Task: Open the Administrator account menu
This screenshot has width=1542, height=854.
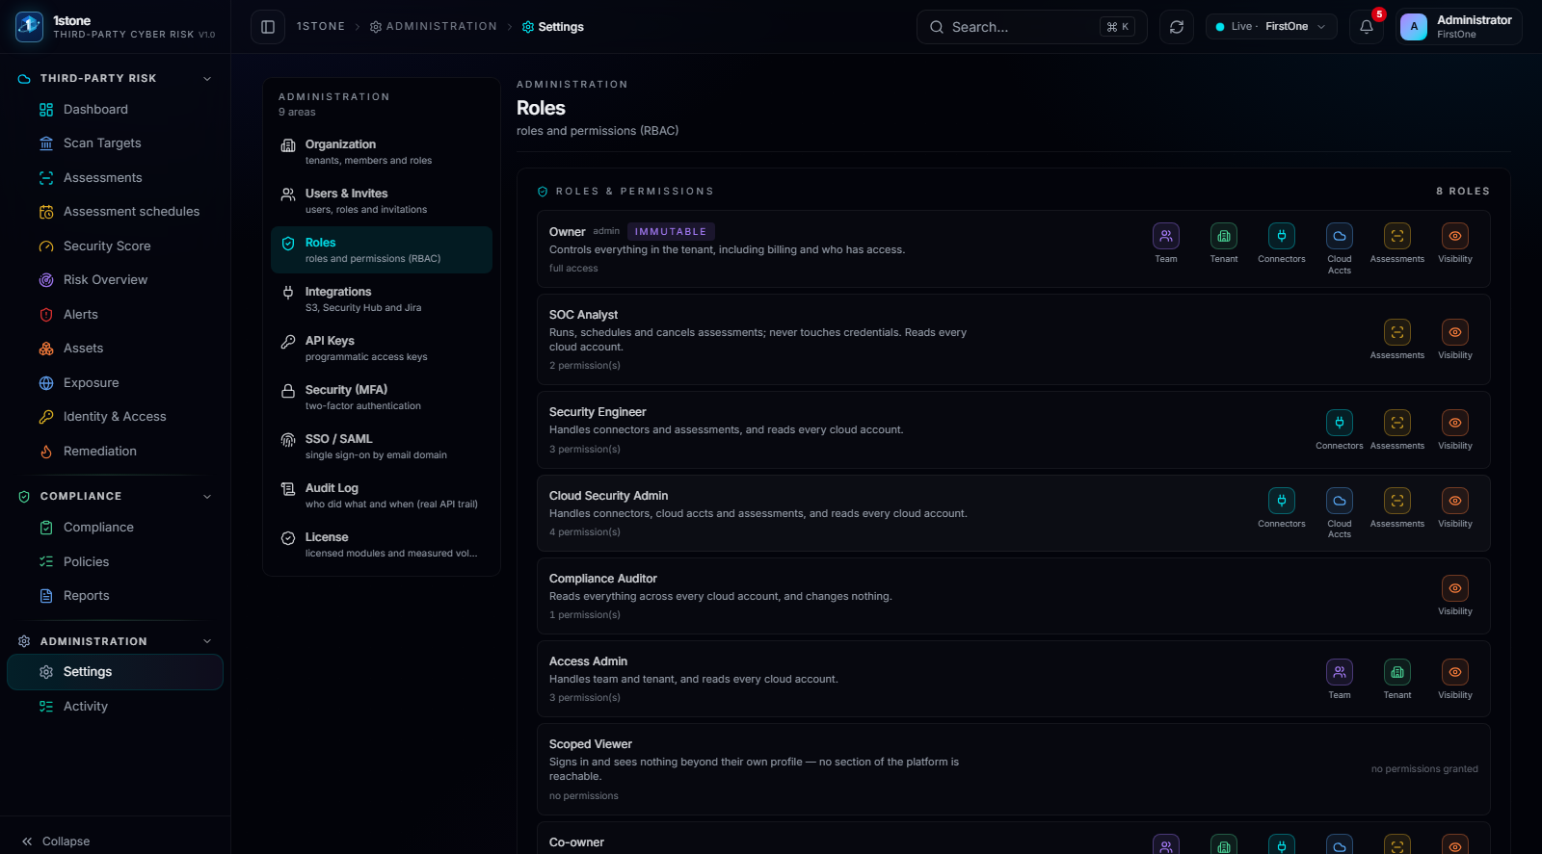Action: pos(1458,27)
